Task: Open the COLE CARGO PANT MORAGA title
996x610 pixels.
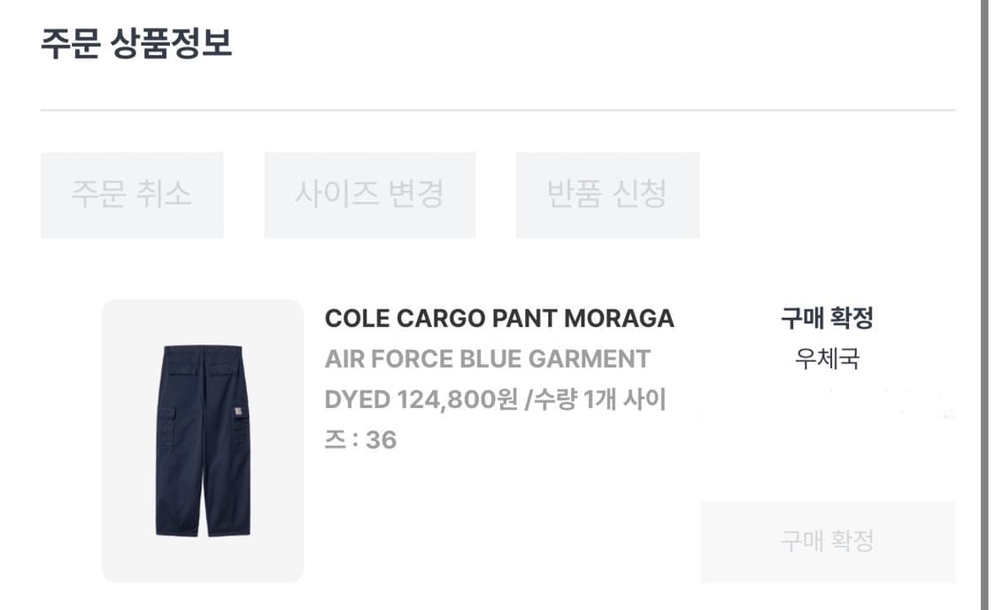Action: click(x=499, y=318)
